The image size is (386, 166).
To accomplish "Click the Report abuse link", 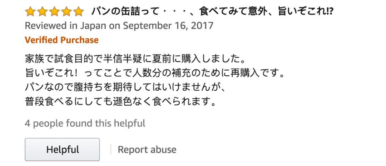I will coord(147,150).
